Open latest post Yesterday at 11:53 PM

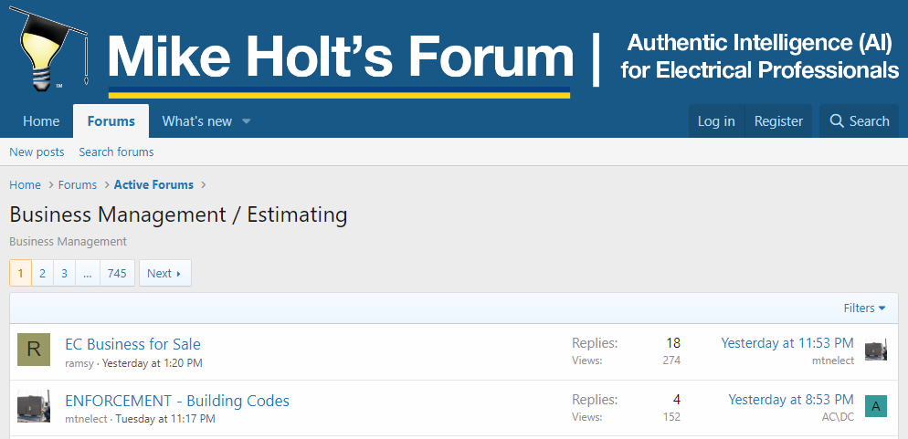click(787, 343)
